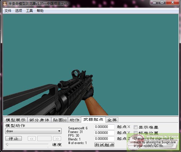The image size is (181, 152).
Task: Click the 'Sequence#: 6' text
Action: 78,128
